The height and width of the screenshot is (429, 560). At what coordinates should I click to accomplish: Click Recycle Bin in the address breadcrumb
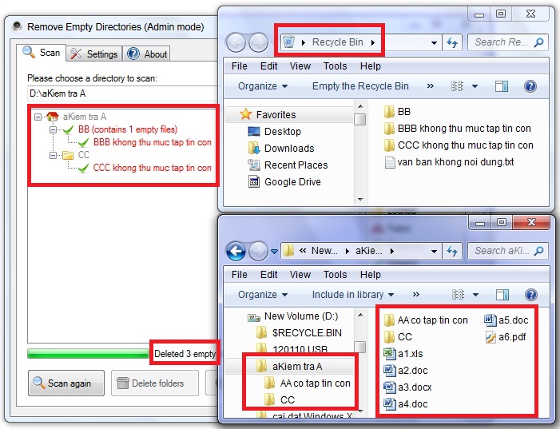[337, 42]
